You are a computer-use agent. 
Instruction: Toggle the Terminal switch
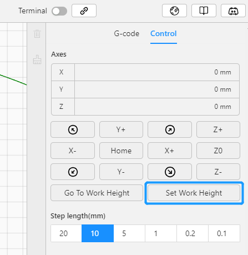coord(59,11)
